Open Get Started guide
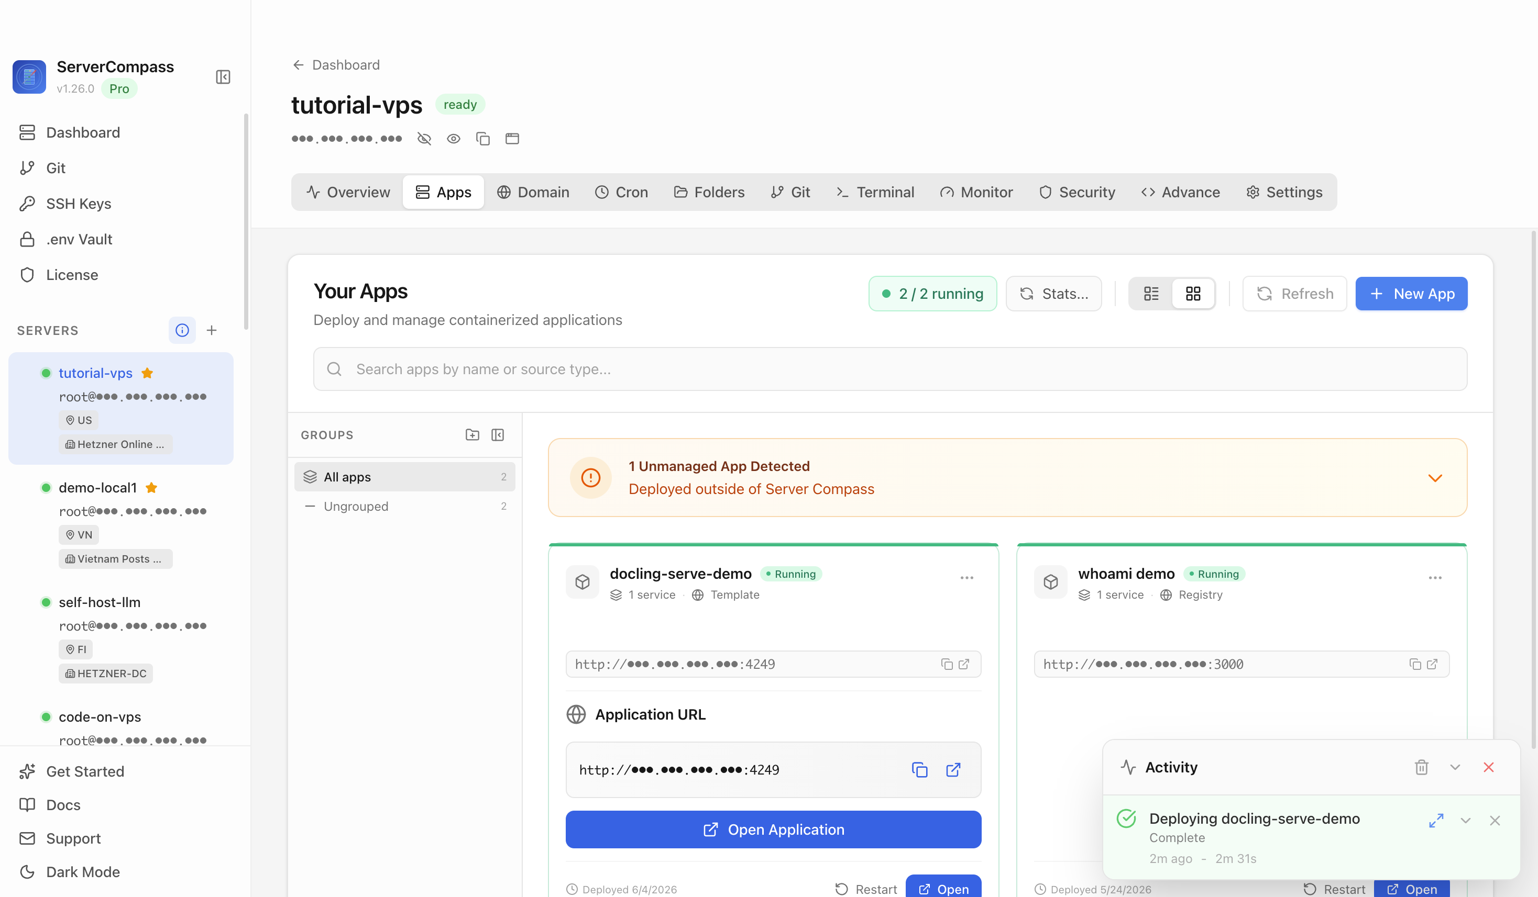 point(72,771)
